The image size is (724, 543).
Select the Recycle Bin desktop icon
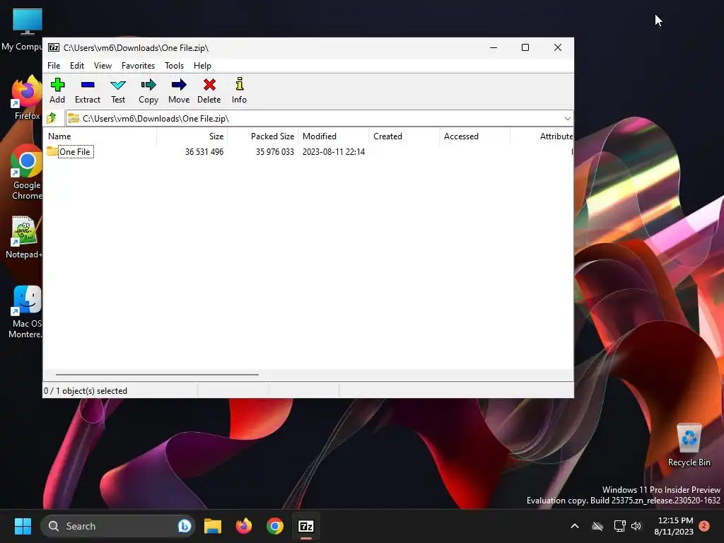[x=689, y=445]
